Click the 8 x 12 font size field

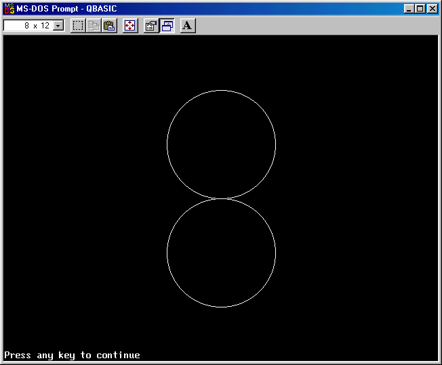pyautogui.click(x=28, y=26)
